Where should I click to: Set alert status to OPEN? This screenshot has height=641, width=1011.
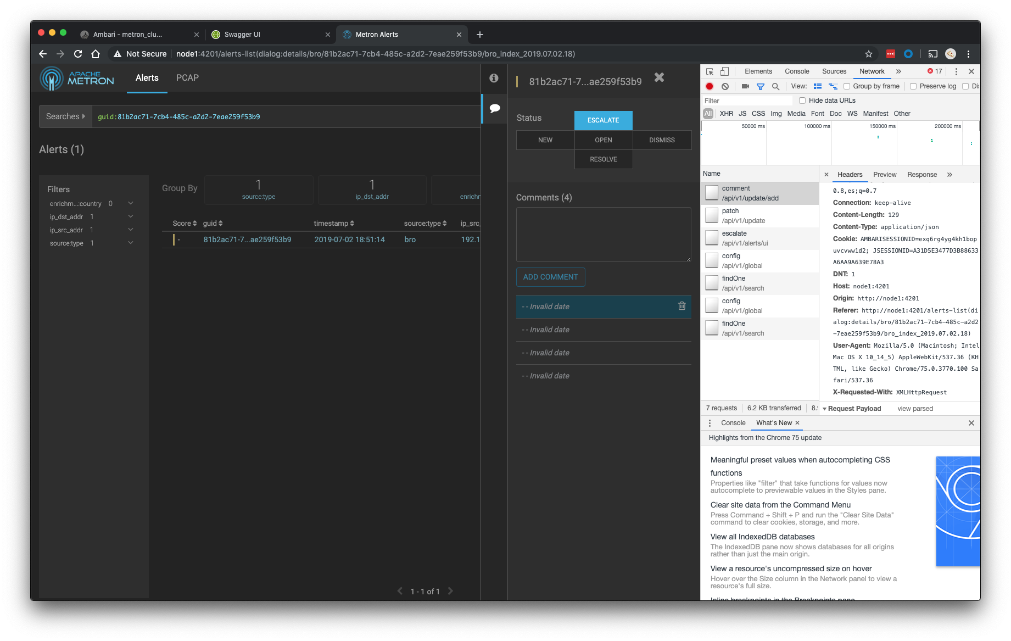tap(603, 140)
